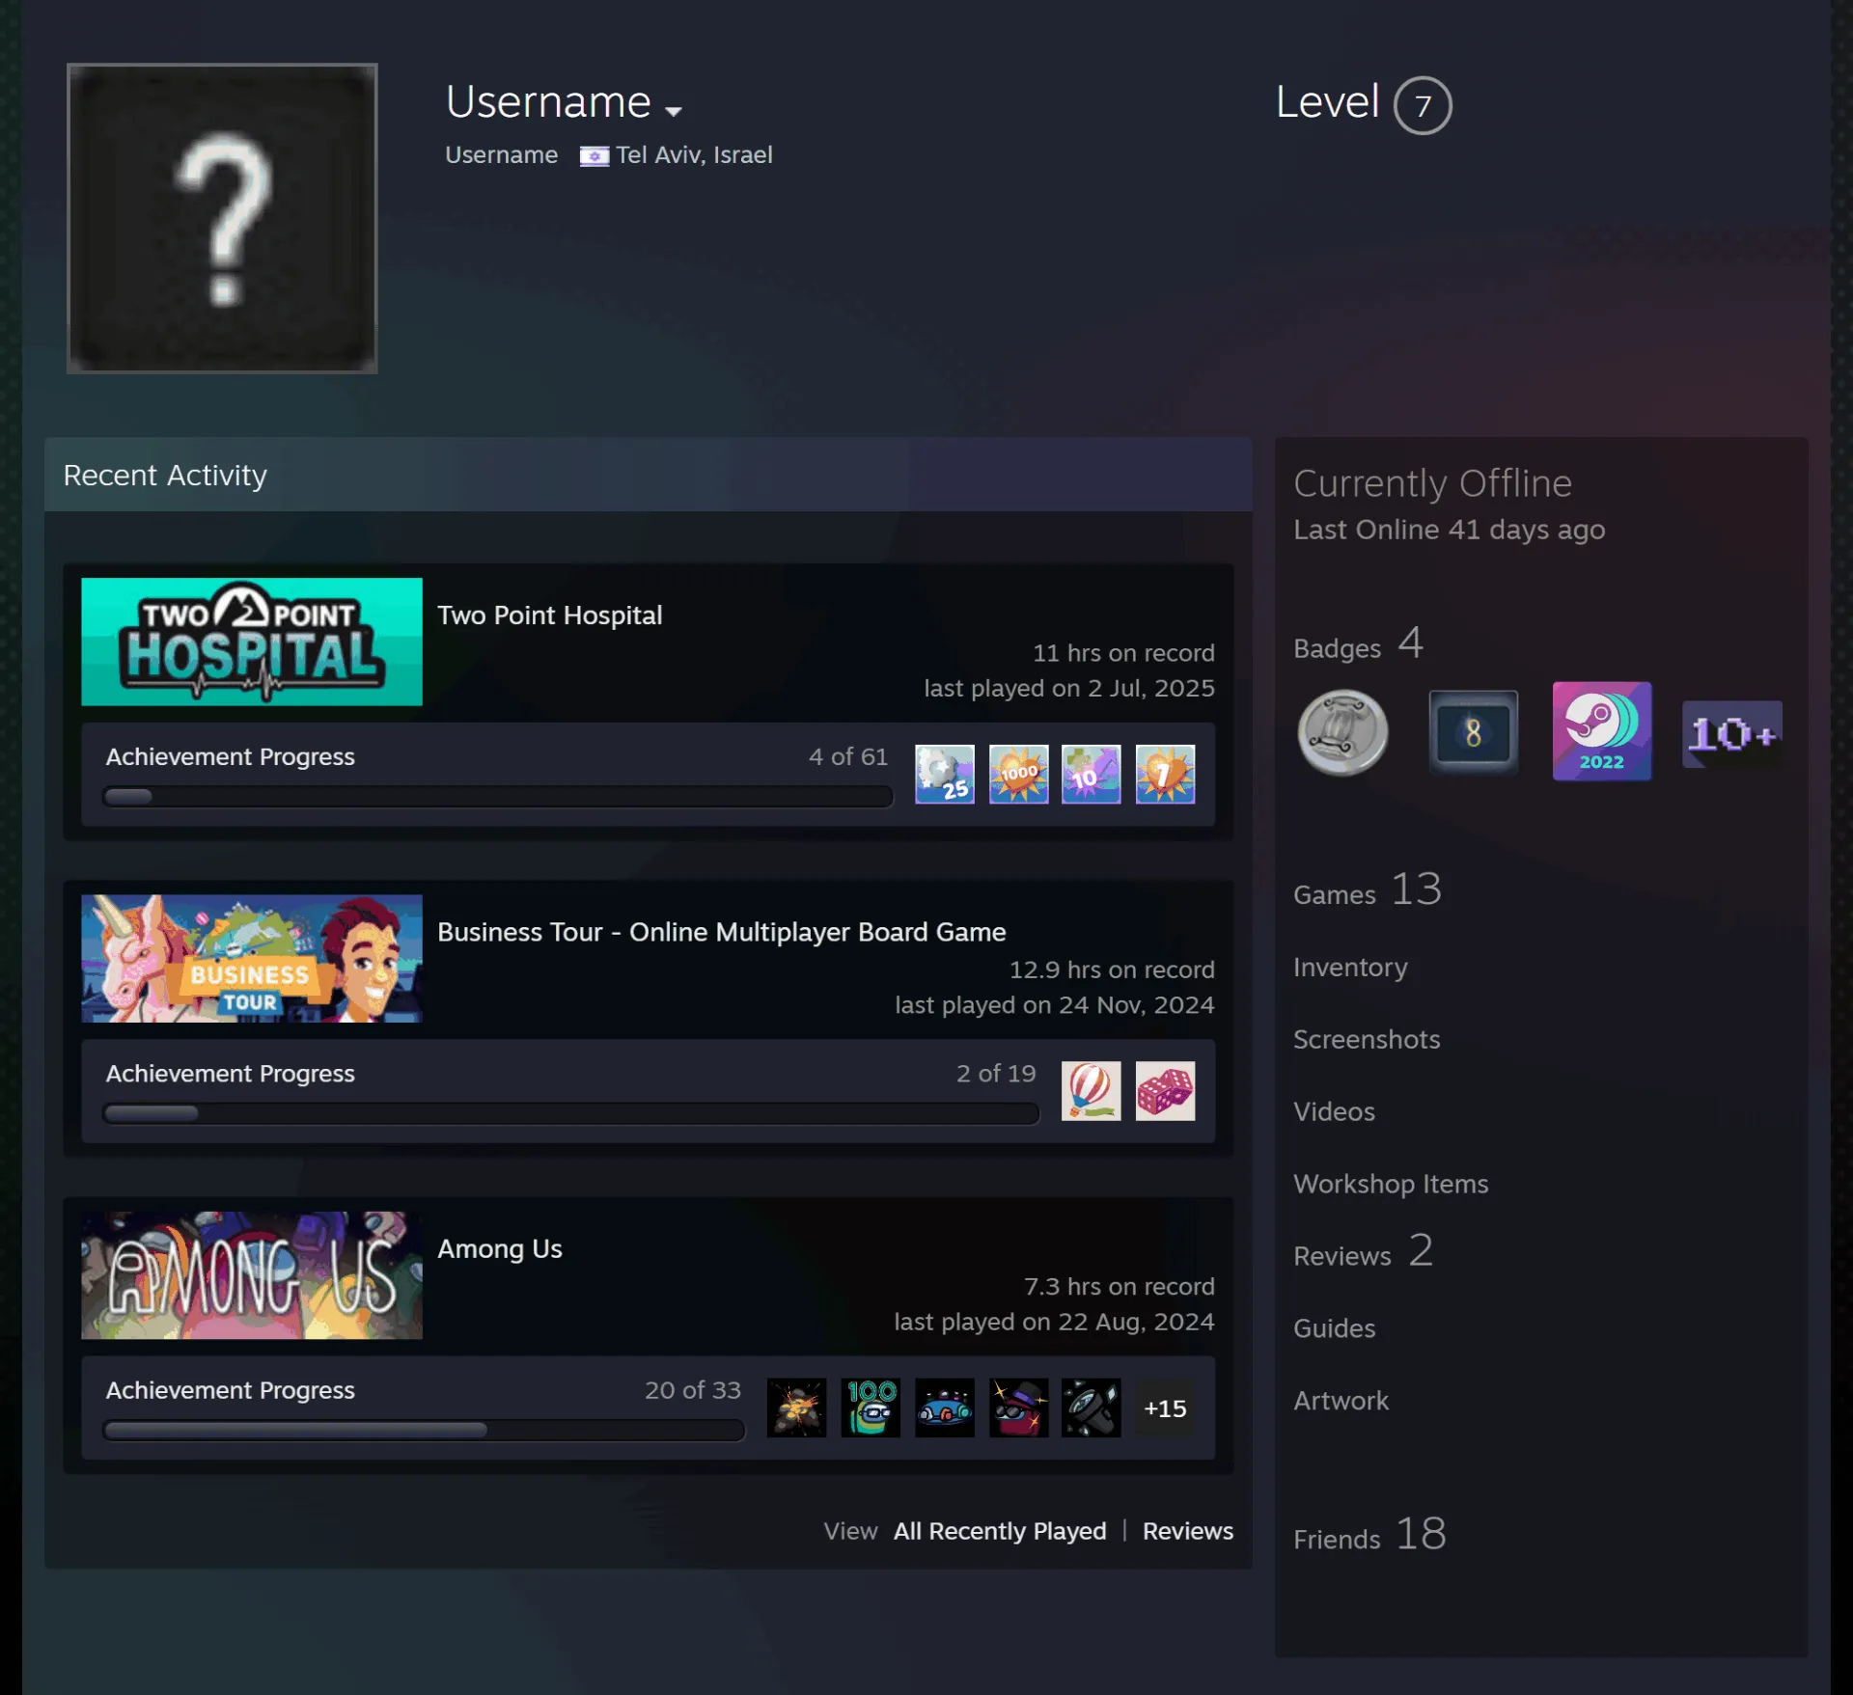Open the Games 13 link
Screen dimensions: 1853x1695
coord(1368,889)
